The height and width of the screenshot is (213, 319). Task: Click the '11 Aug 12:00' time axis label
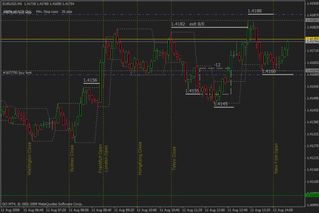tap(215, 210)
